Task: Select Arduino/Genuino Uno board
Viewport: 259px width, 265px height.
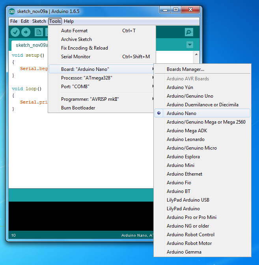Action: click(x=202, y=96)
